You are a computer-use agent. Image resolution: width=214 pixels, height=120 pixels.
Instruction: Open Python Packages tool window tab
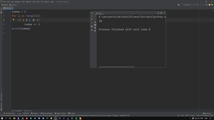tap(46, 113)
